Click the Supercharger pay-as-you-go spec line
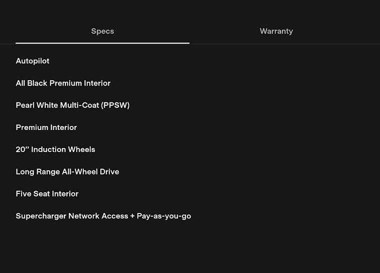The width and height of the screenshot is (380, 273). [x=103, y=216]
